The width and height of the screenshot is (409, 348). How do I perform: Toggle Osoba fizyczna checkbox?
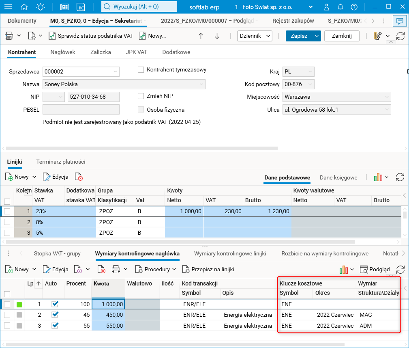(x=141, y=110)
